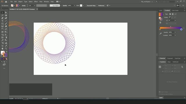
Task: Choose the Gradient tool in toolbar
Action: click(x=6, y=38)
